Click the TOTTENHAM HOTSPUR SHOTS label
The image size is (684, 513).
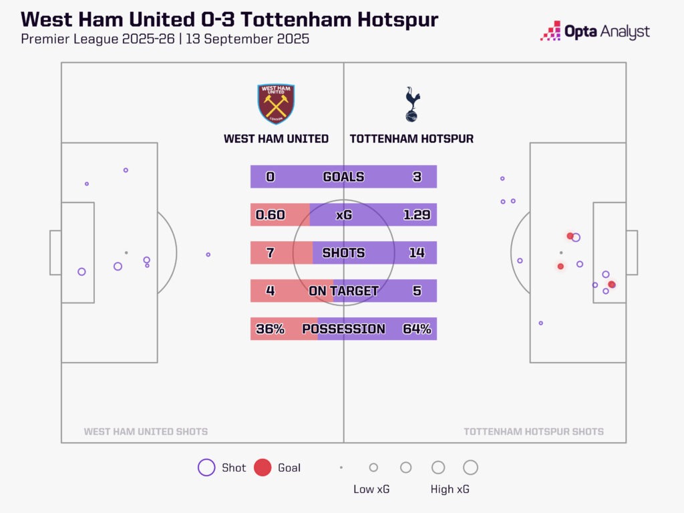pyautogui.click(x=534, y=432)
